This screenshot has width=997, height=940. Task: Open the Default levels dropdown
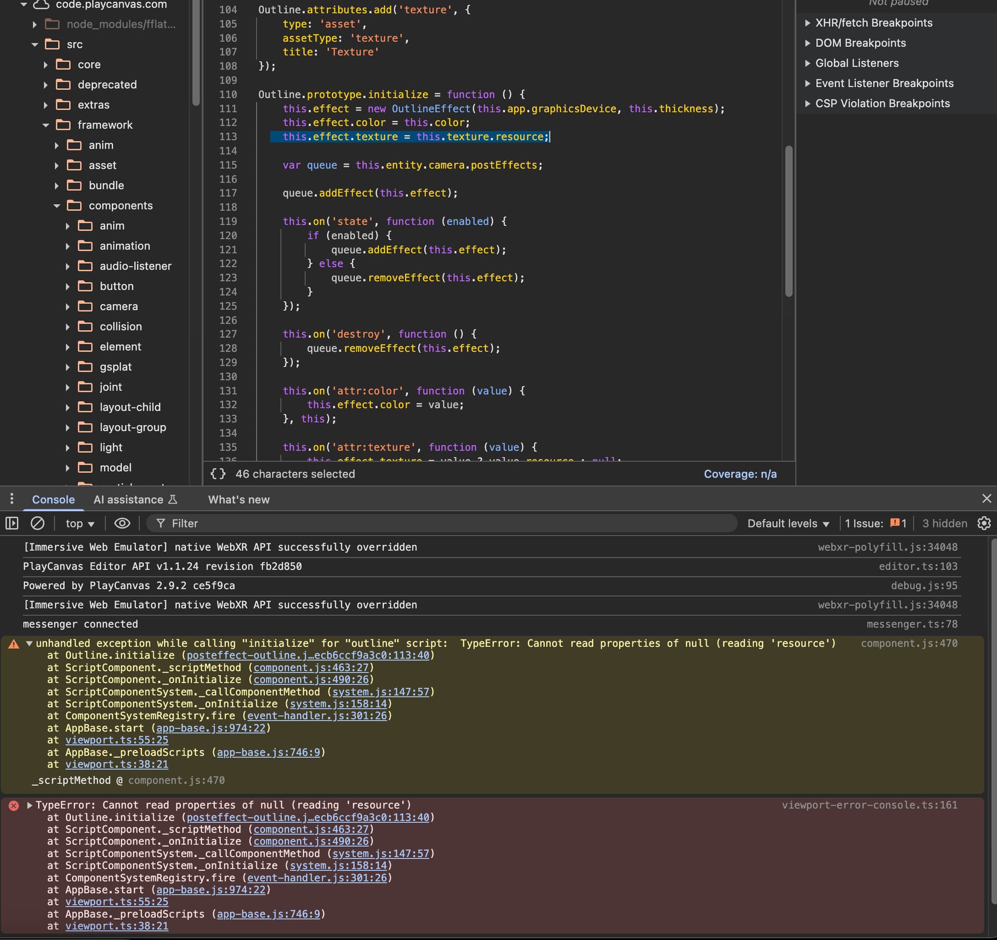tap(788, 523)
